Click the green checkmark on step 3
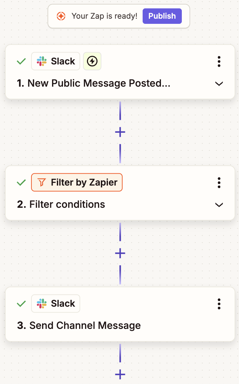Viewport: 239px width, 384px height. (x=21, y=303)
